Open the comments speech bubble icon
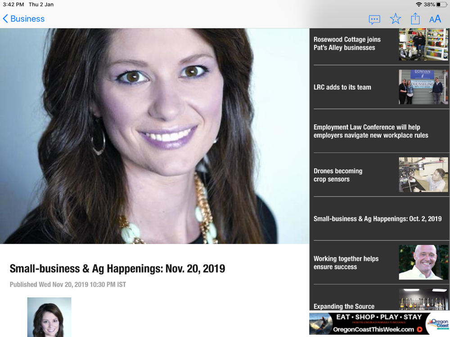Screen dimensions: 450x337 click(x=374, y=19)
